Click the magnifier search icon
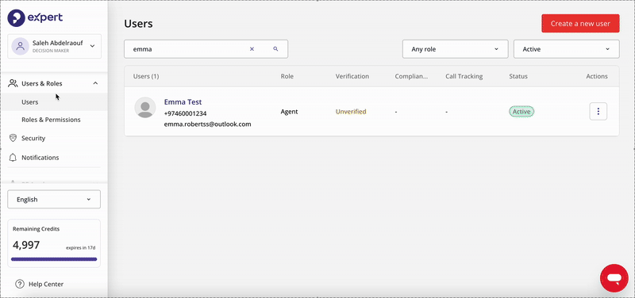 tap(275, 49)
